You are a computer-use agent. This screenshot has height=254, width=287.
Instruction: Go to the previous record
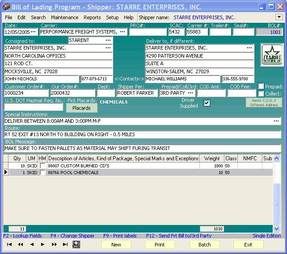pos(32,245)
